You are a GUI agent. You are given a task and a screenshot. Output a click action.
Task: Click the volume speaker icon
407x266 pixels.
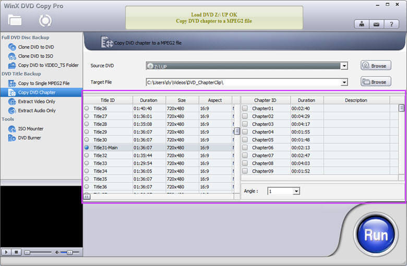click(57, 252)
